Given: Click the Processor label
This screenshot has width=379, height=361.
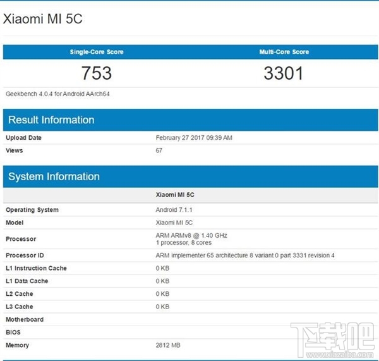Looking at the screenshot, I should (x=21, y=239).
